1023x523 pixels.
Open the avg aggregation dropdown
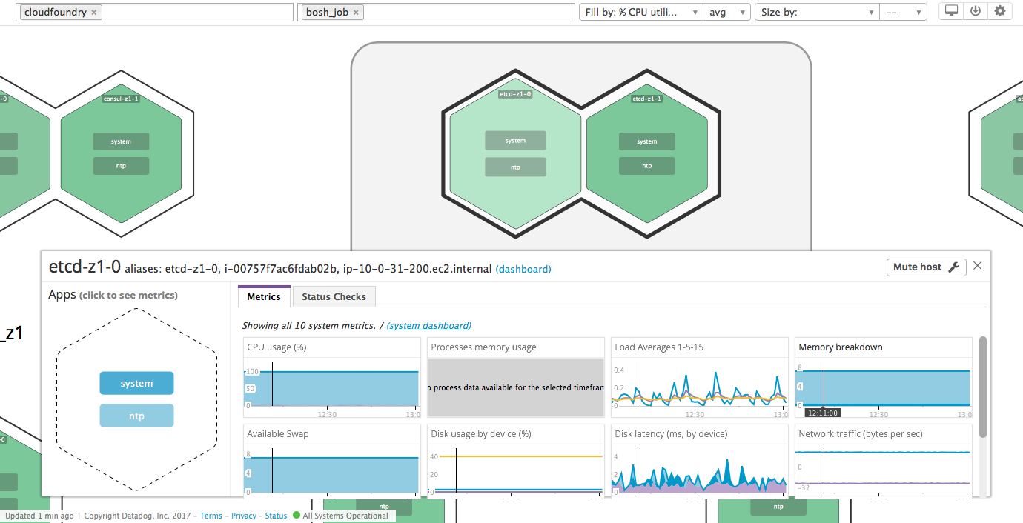pos(725,11)
